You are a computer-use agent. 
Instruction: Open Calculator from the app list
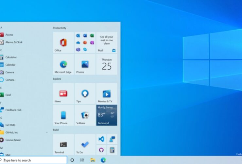click(25, 57)
